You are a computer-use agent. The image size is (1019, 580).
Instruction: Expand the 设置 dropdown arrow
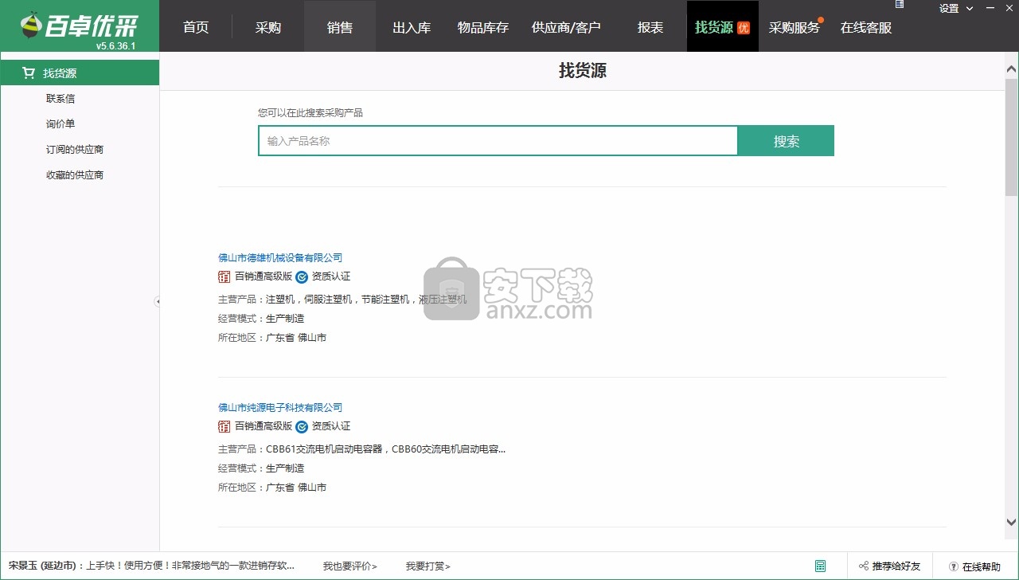(969, 9)
